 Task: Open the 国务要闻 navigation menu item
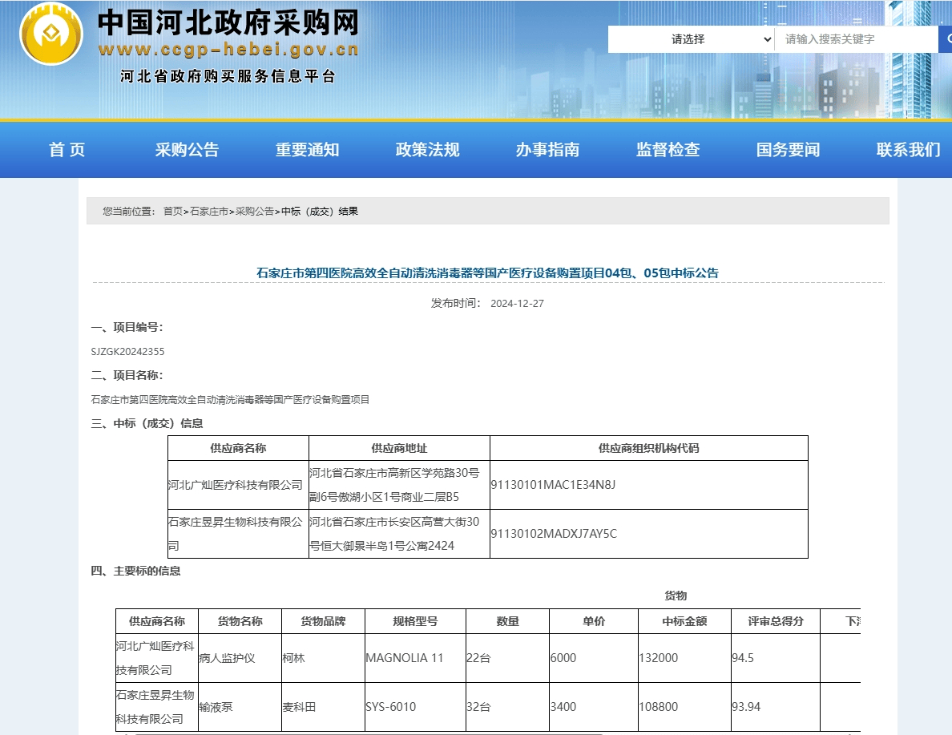pos(788,149)
